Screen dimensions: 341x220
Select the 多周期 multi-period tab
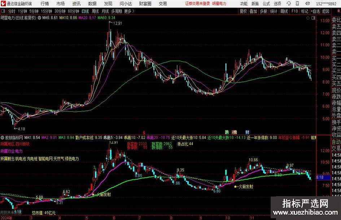coord(117,11)
